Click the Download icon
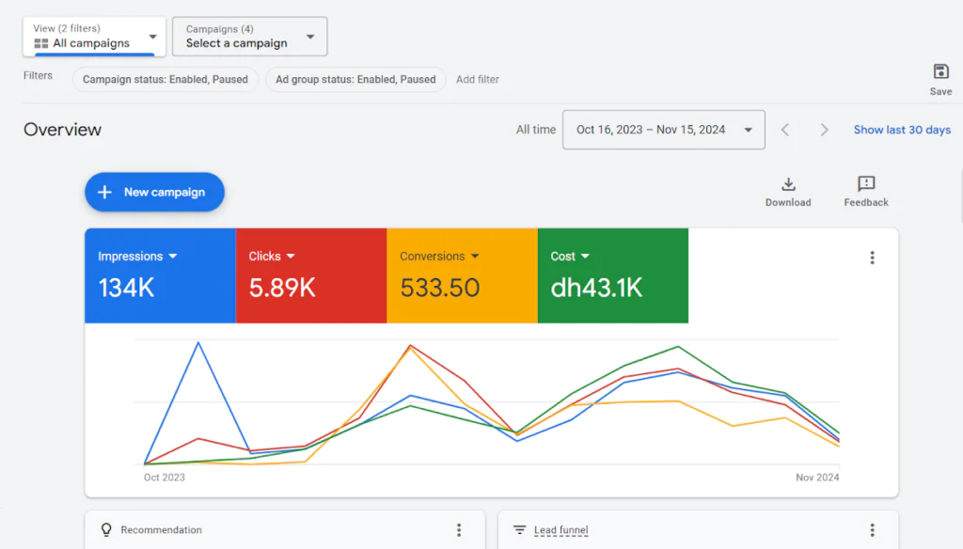963x549 pixels. click(x=788, y=184)
